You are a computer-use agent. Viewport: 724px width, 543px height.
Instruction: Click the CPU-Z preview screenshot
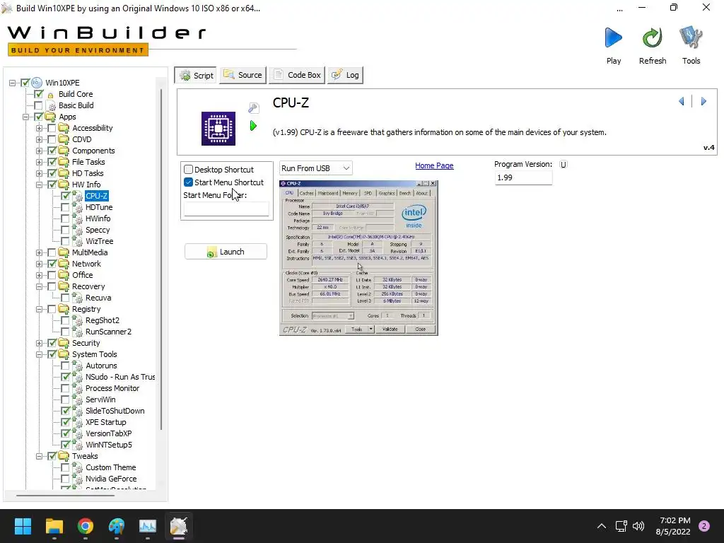click(x=358, y=257)
